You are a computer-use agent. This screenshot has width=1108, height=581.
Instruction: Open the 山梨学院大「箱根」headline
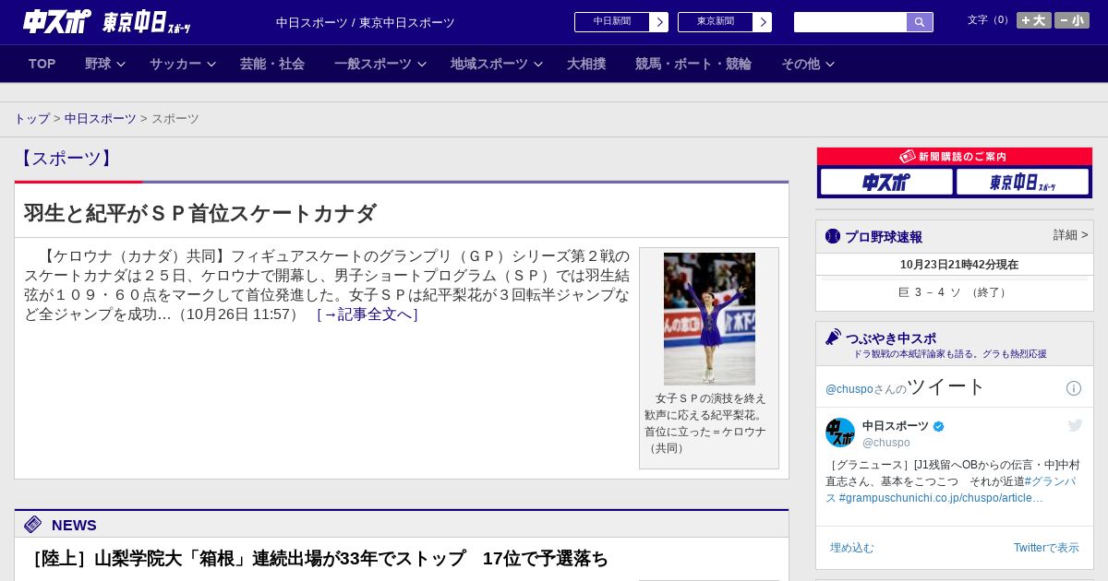pyautogui.click(x=317, y=558)
